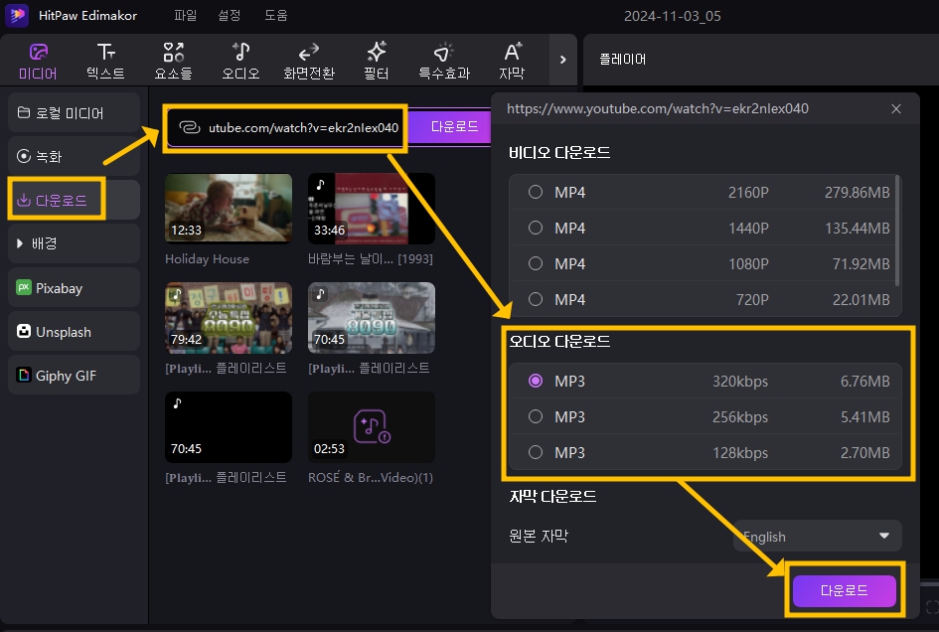Select 녹화 recording in the sidebar
This screenshot has height=632, width=939.
75,156
